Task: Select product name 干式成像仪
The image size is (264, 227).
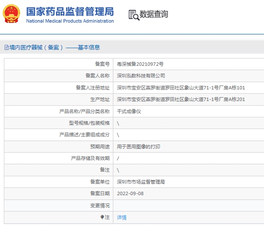Action: pos(129,111)
